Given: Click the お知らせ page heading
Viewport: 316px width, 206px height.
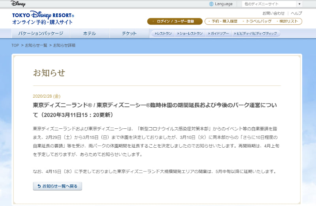Looking at the screenshot, I should click(49, 73).
